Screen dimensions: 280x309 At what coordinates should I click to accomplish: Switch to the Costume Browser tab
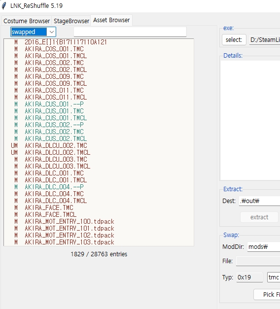click(27, 21)
